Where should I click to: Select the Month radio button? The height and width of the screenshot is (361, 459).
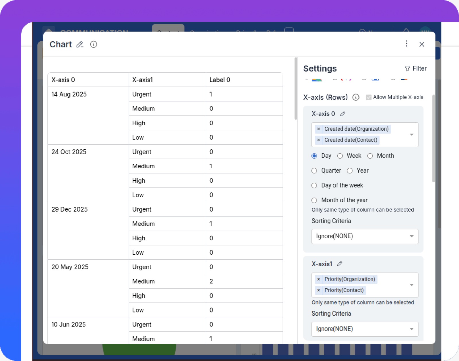pyautogui.click(x=370, y=156)
